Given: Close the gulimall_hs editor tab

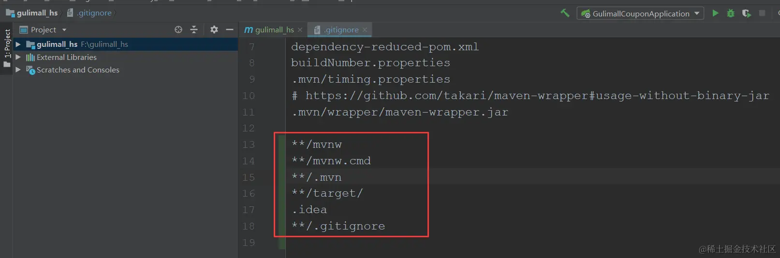Looking at the screenshot, I should [x=300, y=30].
